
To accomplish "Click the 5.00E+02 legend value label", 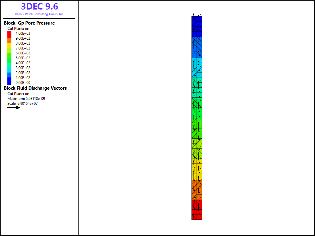I will [x=23, y=58].
